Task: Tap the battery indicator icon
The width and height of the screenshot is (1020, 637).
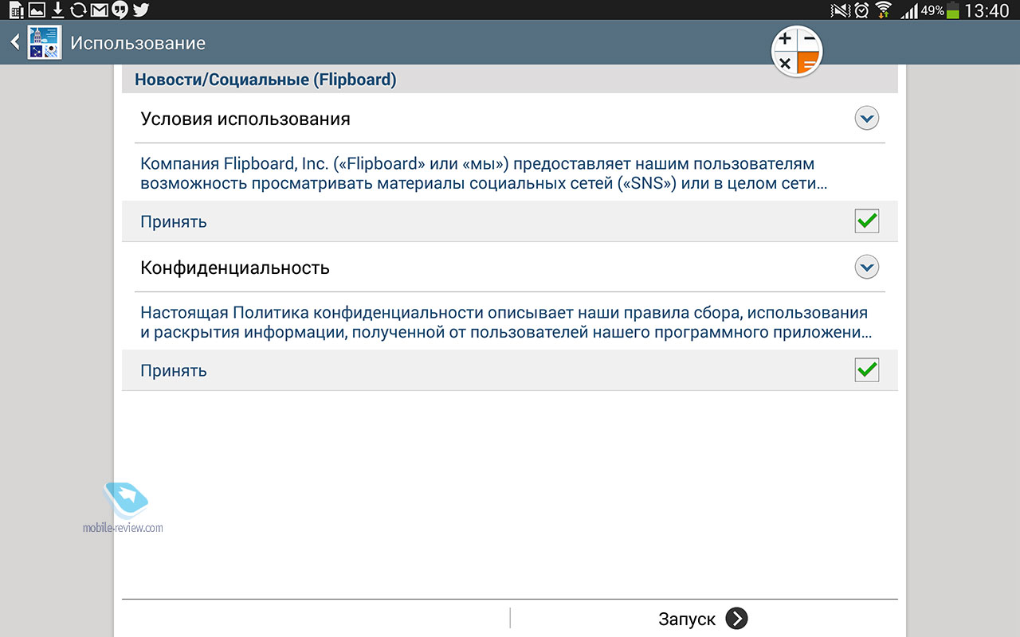Action: pyautogui.click(x=953, y=10)
